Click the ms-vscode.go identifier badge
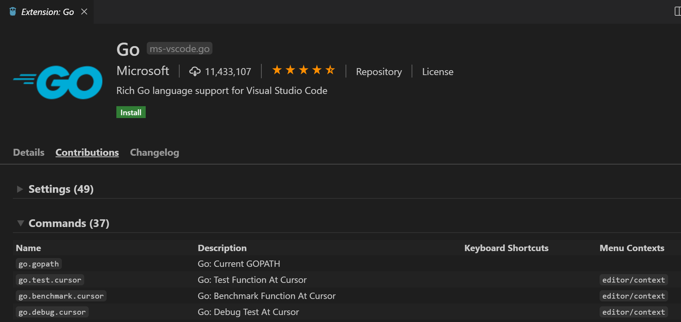 pos(180,49)
